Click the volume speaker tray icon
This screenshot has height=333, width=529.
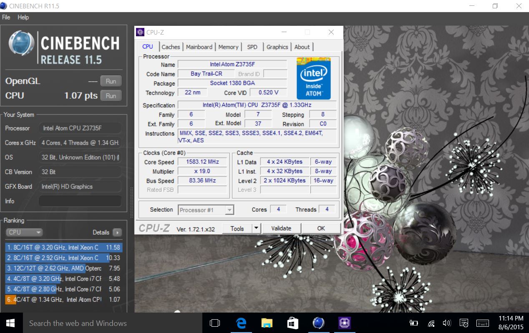click(447, 323)
